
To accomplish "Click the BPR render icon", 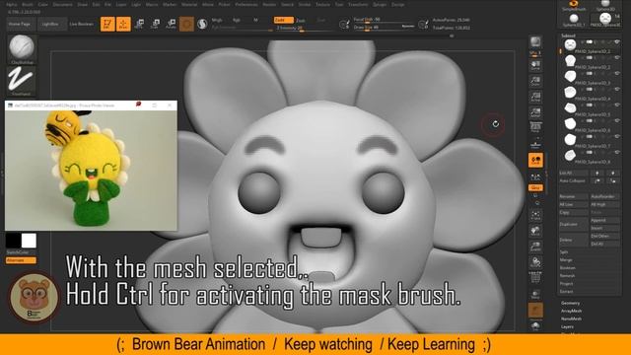I will tap(535, 41).
